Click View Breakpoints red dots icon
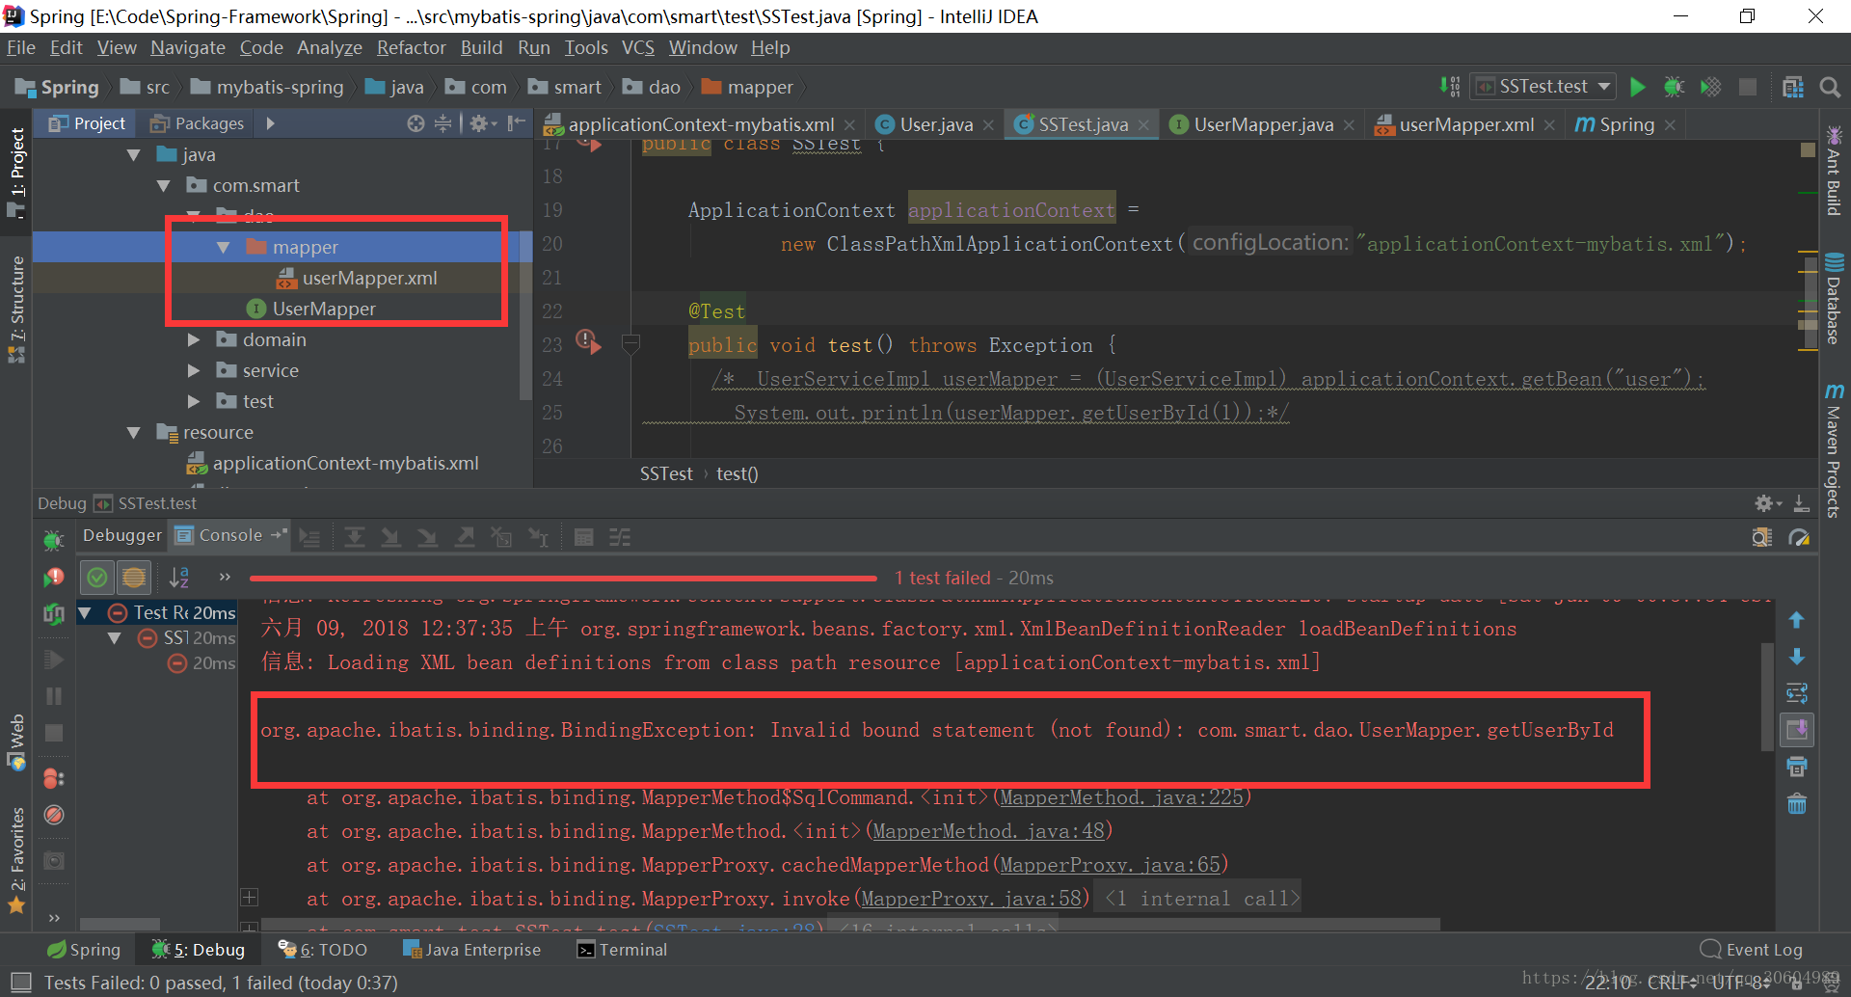This screenshot has width=1851, height=997. pos(54,778)
